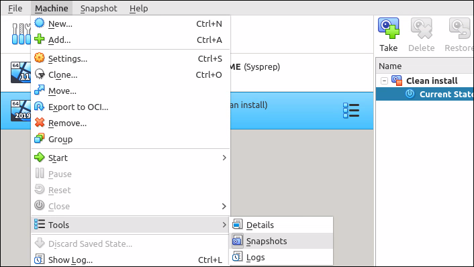Click the global Tools wrench icon

point(21,34)
